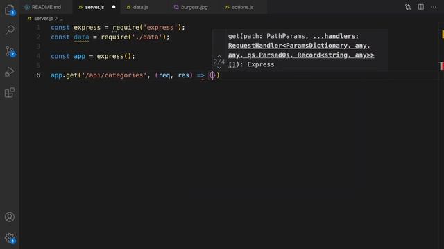Viewport: 444px width, 249px height.
Task: Click server.js in the breadcrumb
Action: (x=43, y=19)
